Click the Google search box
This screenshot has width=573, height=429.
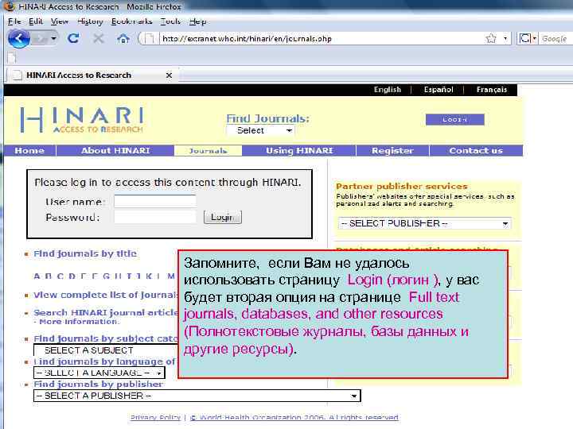point(555,38)
